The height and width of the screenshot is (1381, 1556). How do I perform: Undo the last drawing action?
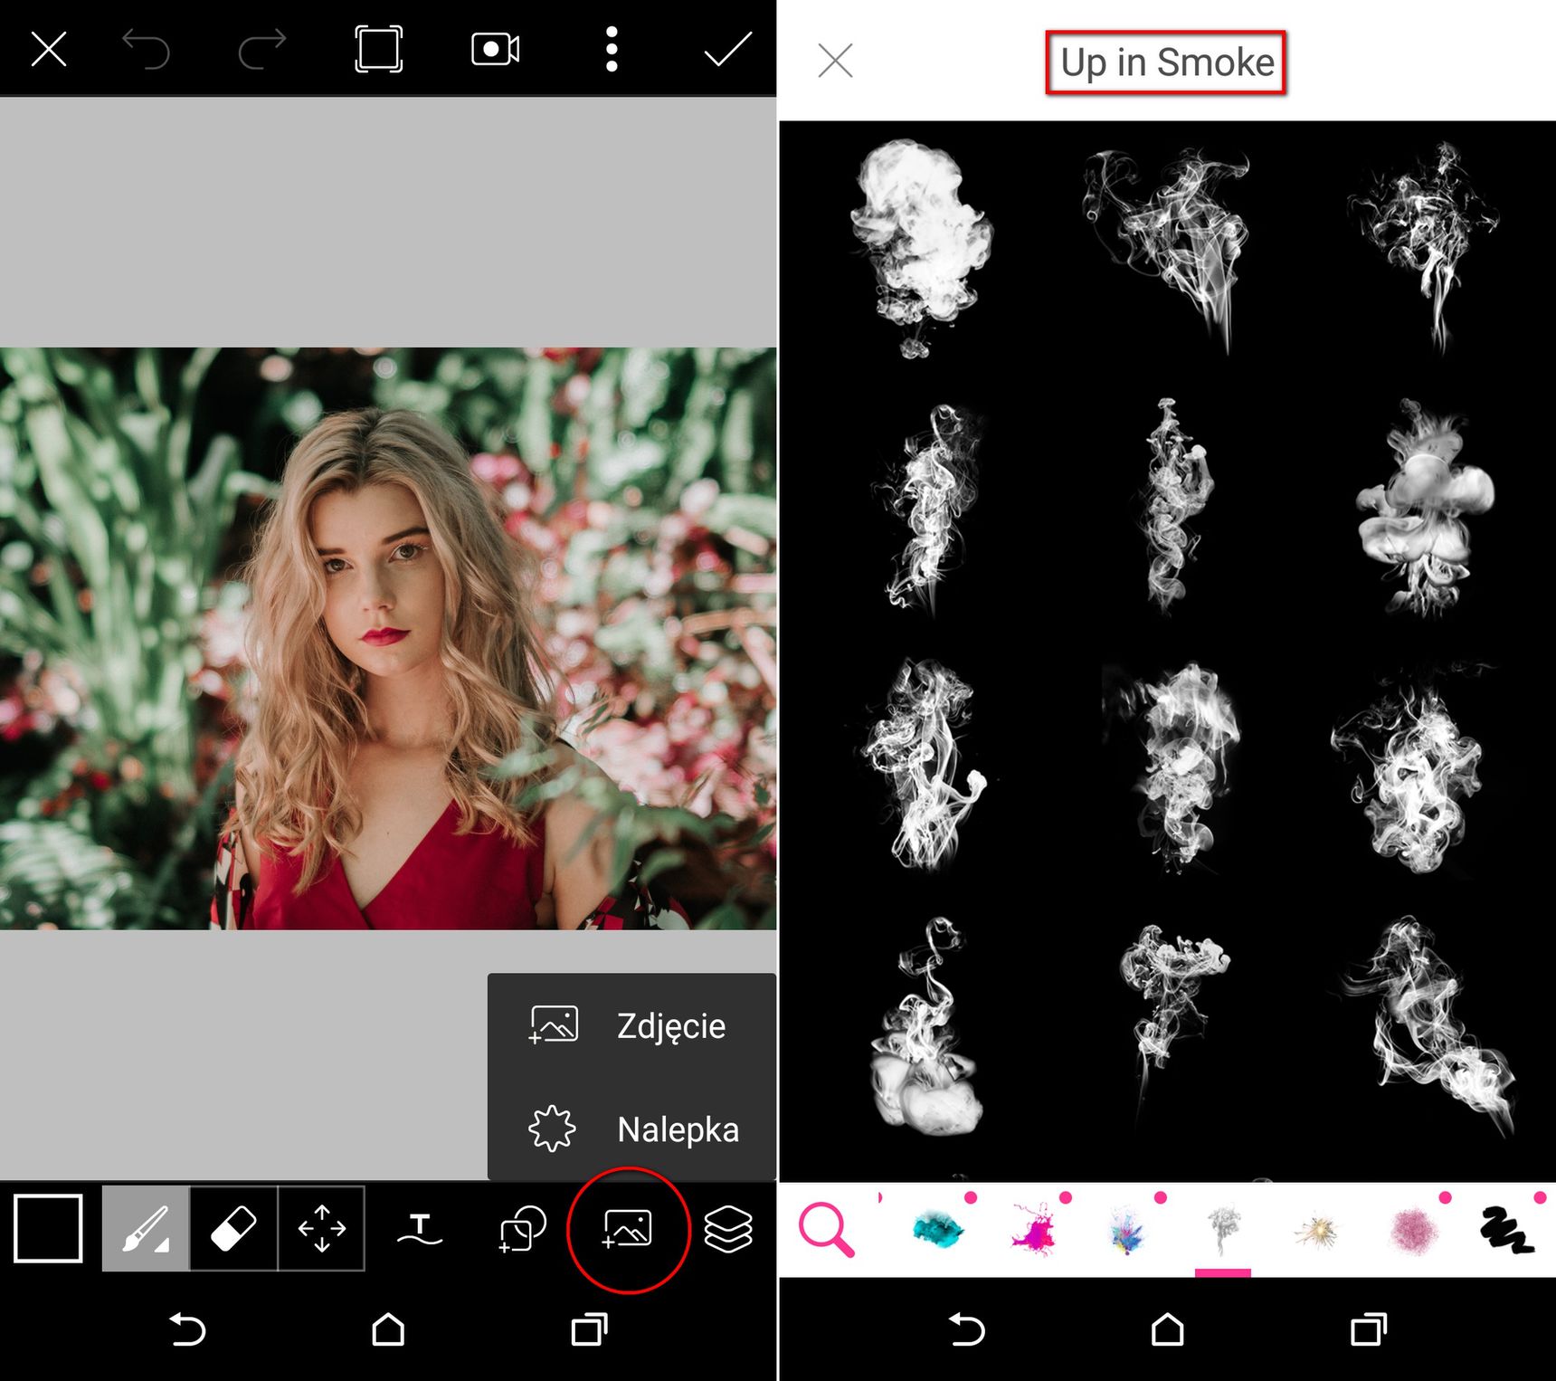(146, 49)
